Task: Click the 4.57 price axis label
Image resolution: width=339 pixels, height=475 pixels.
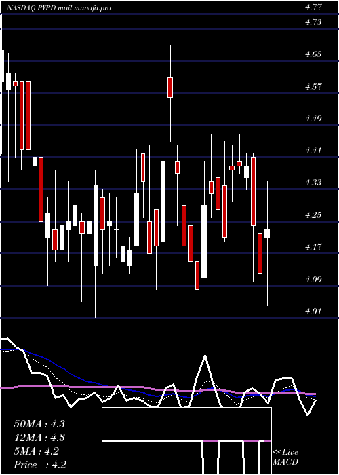Action: point(313,87)
